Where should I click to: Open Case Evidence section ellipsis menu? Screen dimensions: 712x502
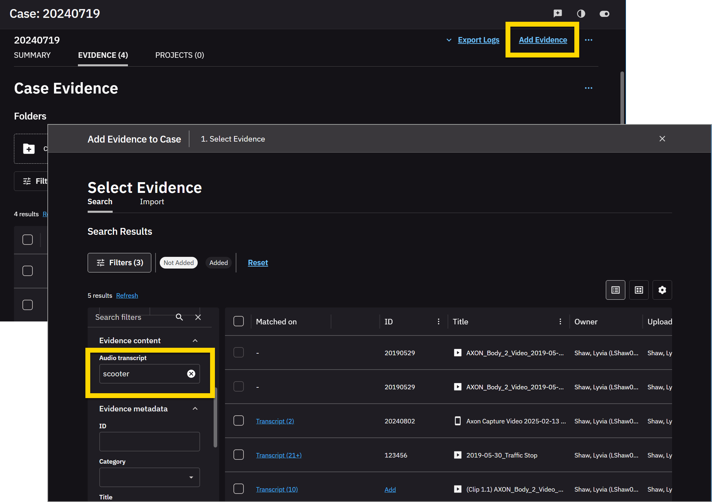tap(588, 88)
